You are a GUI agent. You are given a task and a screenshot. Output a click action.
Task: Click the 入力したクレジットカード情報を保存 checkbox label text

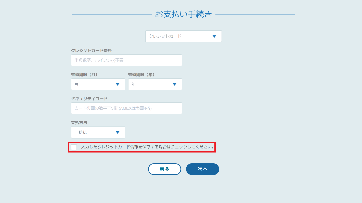[148, 147]
